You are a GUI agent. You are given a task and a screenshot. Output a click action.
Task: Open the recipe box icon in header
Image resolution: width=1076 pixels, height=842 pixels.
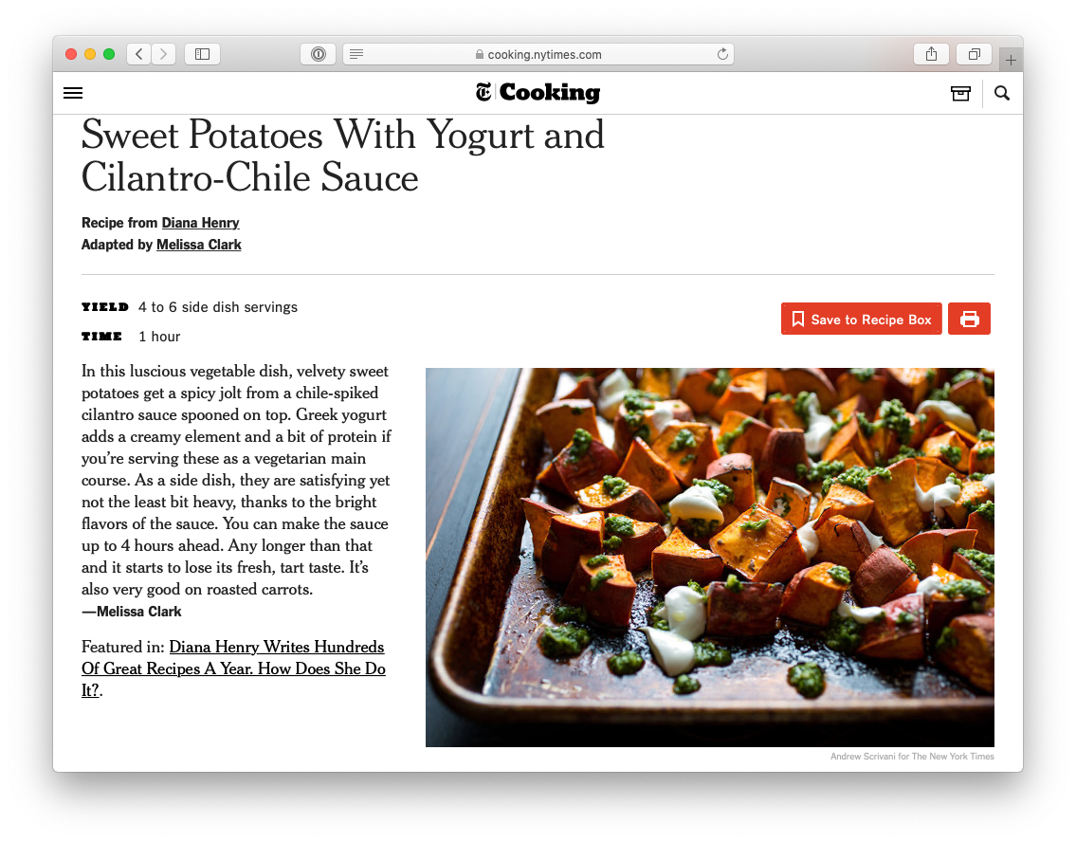[960, 93]
